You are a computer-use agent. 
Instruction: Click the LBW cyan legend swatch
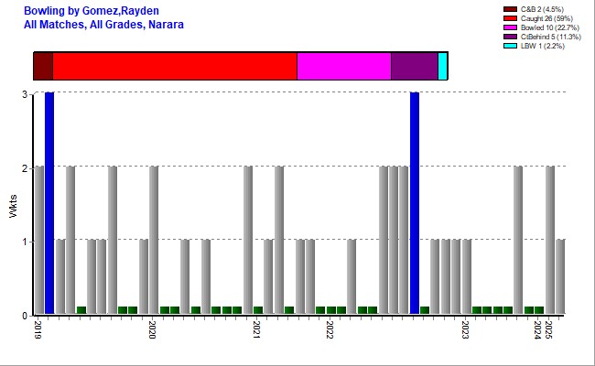[510, 46]
